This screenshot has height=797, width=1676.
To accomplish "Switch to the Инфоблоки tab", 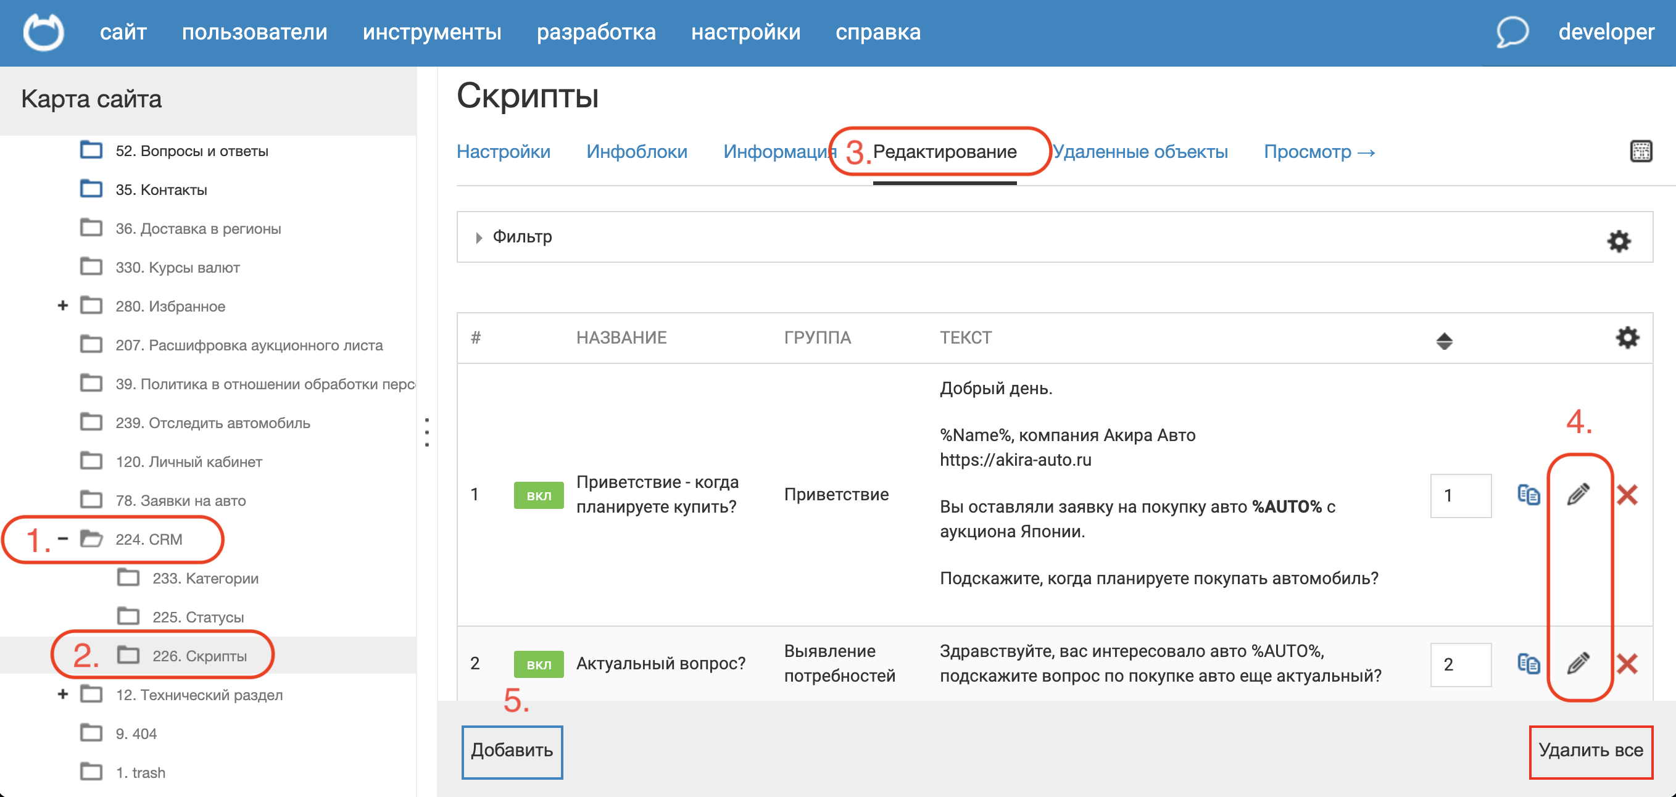I will click(637, 152).
